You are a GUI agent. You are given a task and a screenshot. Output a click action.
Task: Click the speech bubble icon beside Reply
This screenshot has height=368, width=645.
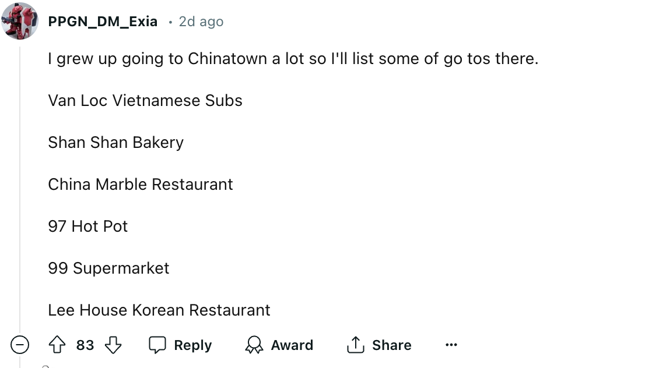click(157, 345)
